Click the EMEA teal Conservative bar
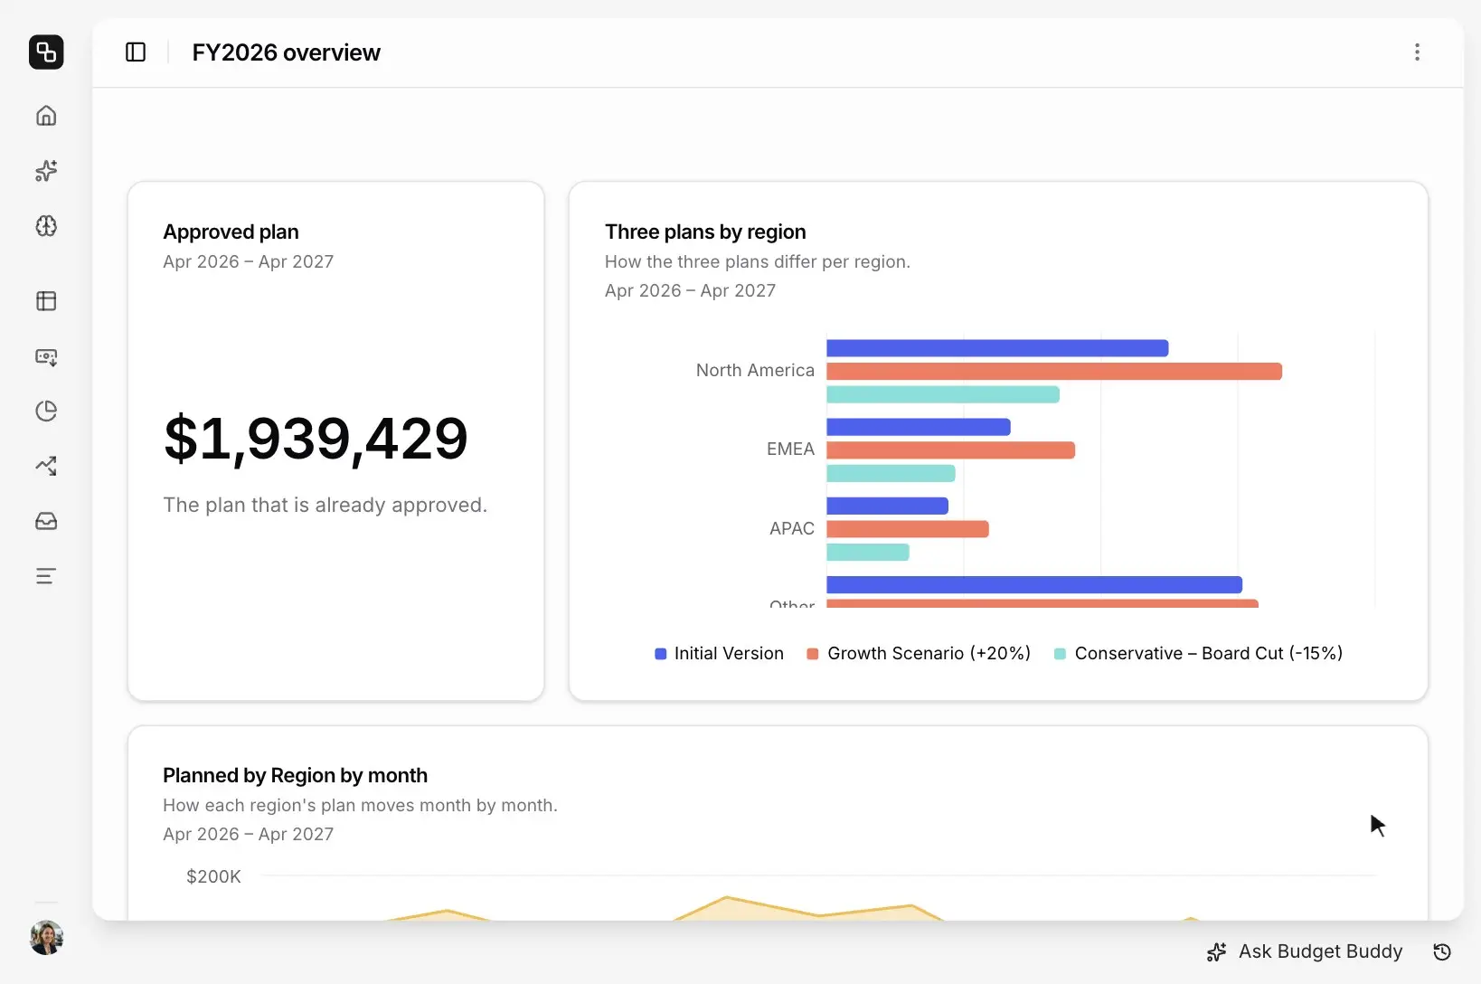The image size is (1481, 984). (x=891, y=473)
